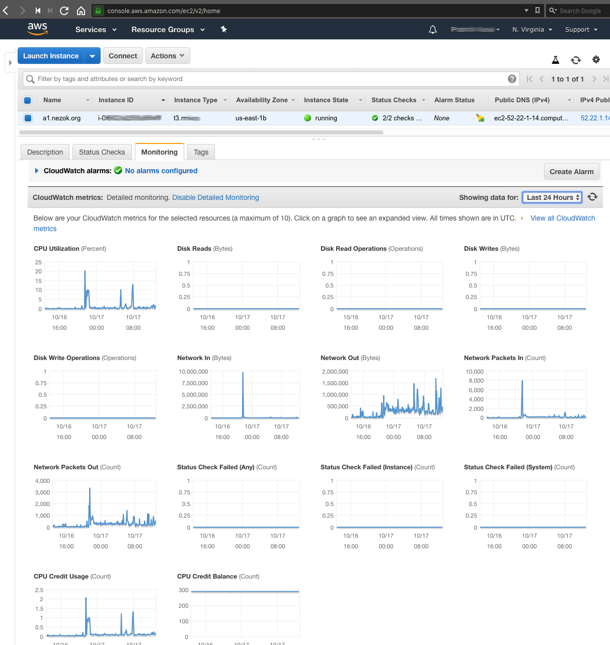Click the AWS logo home icon
Viewport: 610px width, 645px height.
tap(38, 29)
